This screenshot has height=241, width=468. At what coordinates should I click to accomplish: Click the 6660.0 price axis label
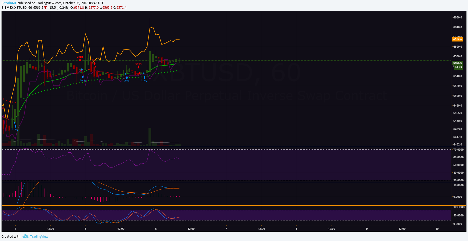pos(458,17)
